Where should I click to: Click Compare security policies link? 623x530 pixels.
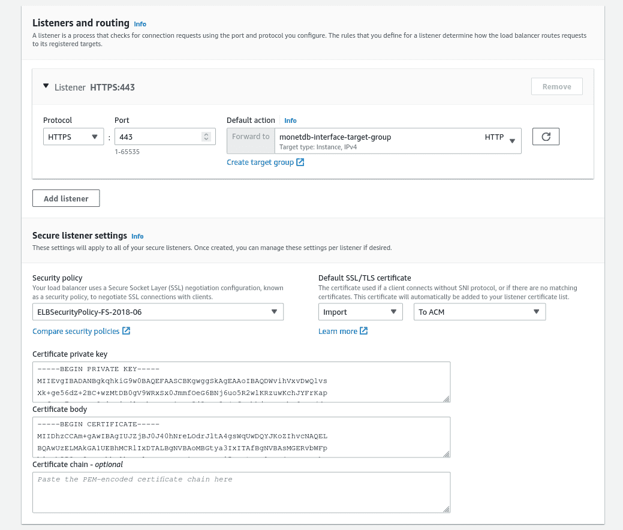click(82, 332)
